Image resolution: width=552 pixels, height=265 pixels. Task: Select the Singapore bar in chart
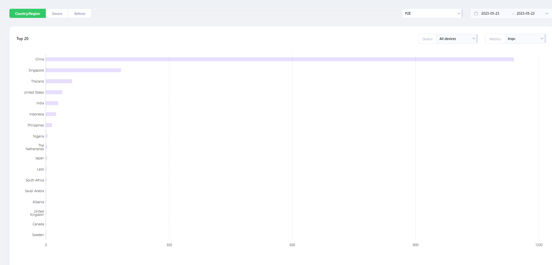tap(83, 70)
